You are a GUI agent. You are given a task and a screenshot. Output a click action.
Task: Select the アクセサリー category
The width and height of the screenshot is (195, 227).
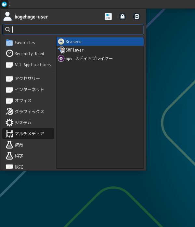coord(27,78)
